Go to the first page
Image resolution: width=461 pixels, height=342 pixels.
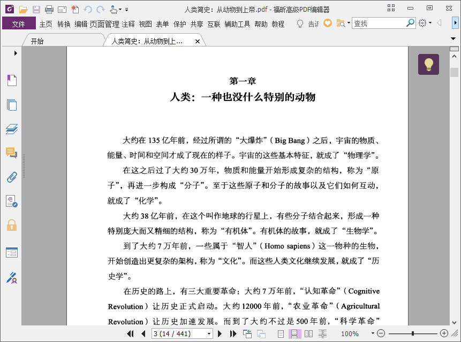click(130, 333)
